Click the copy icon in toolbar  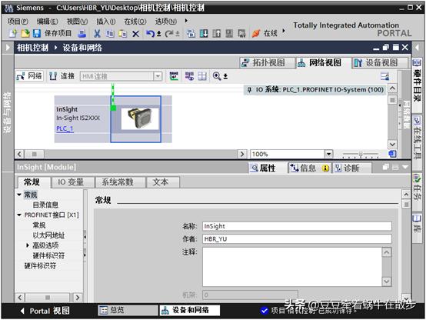click(x=110, y=34)
